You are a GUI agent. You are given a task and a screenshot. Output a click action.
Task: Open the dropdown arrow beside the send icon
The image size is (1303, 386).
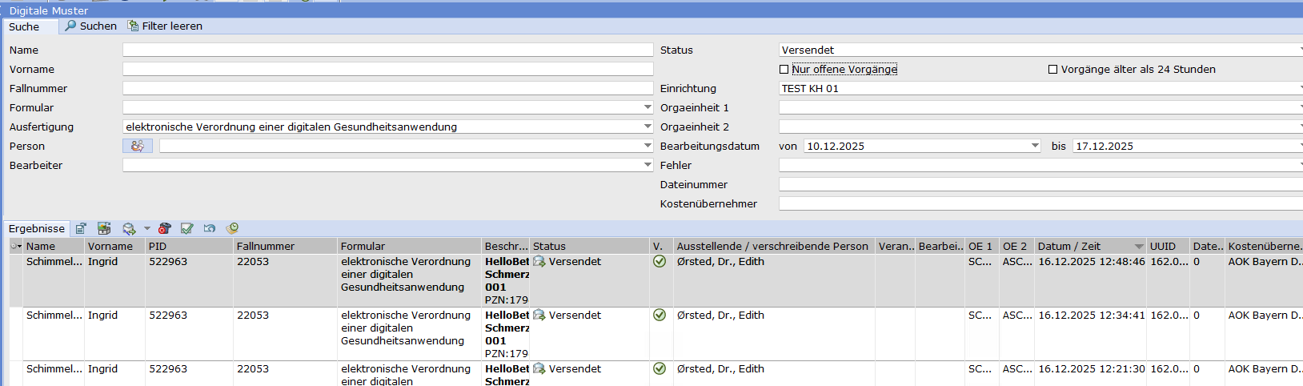coord(146,229)
